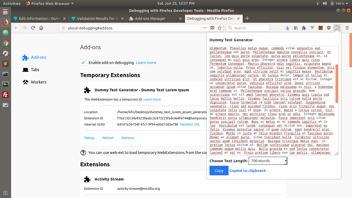The height and width of the screenshot is (198, 352).
Task: Click Learn more next to debugging checkbox
Action: (146, 62)
